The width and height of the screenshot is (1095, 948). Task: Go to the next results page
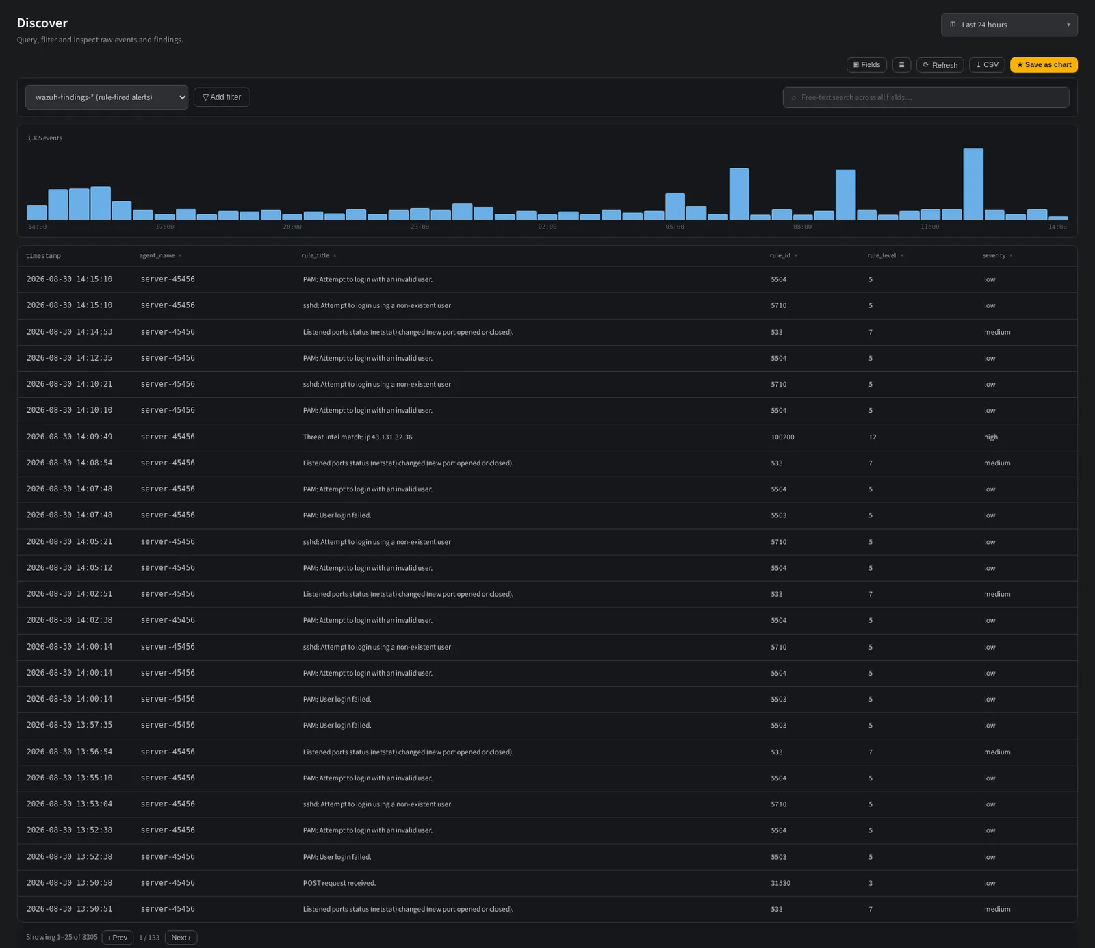coord(181,938)
